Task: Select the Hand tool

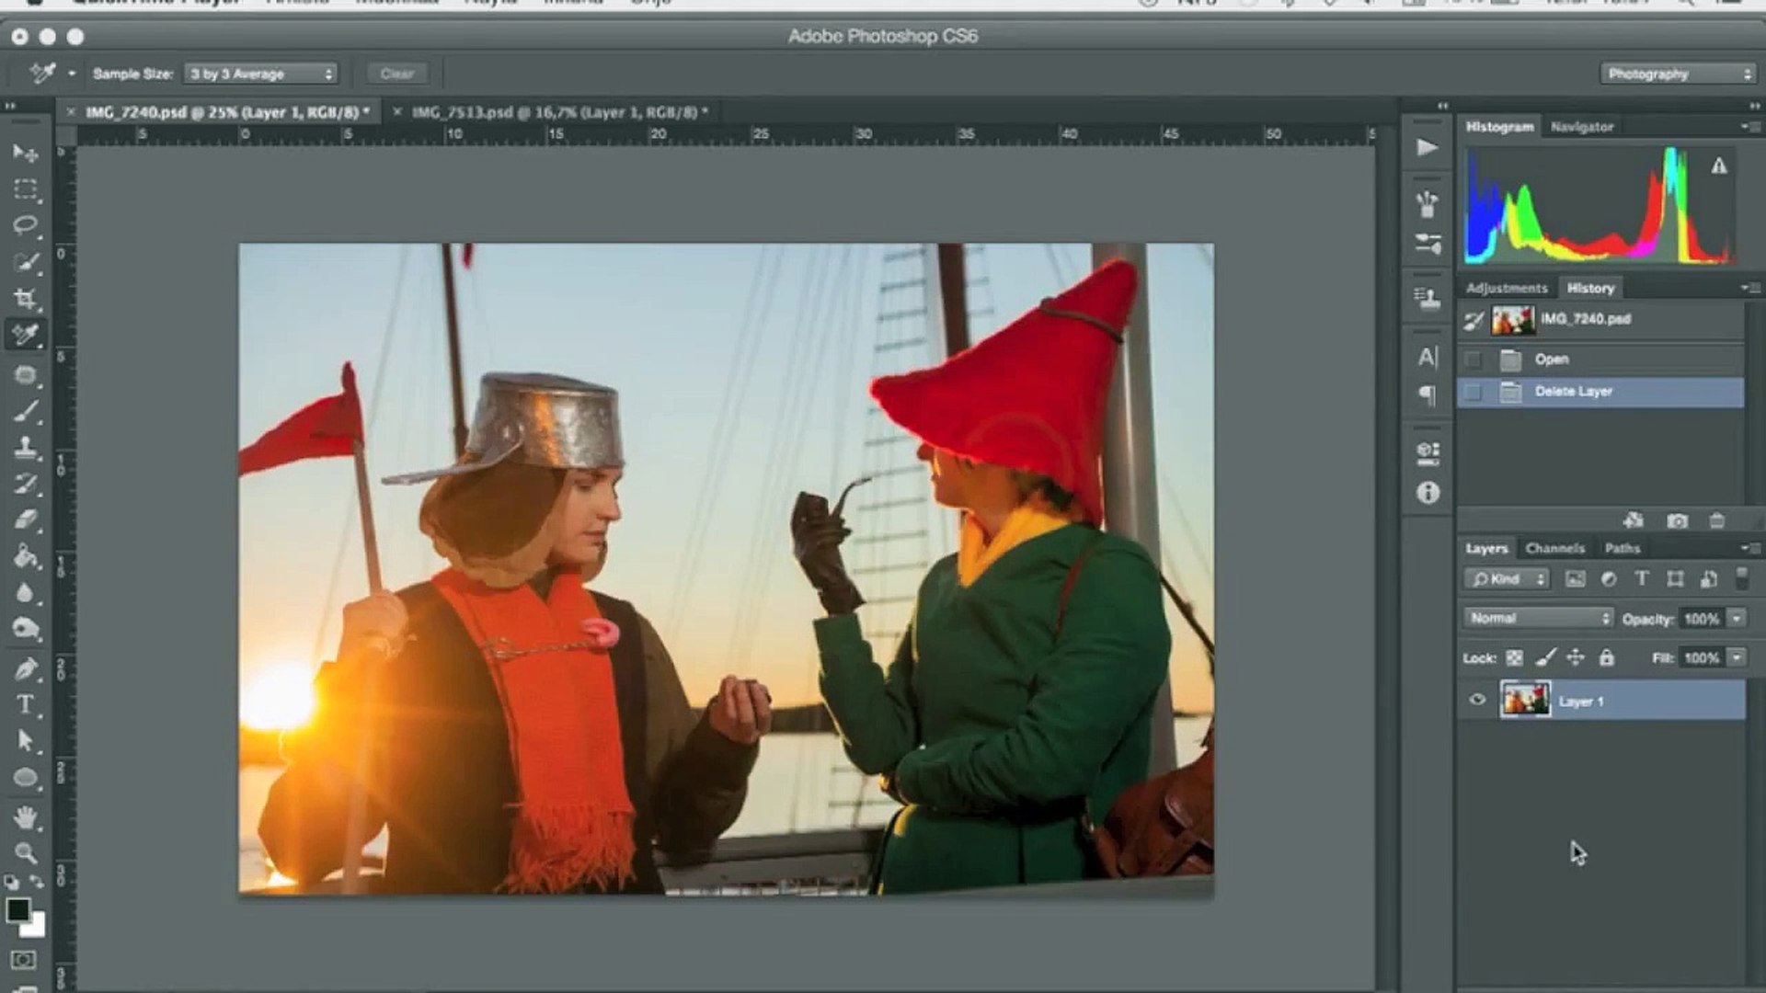Action: (25, 816)
